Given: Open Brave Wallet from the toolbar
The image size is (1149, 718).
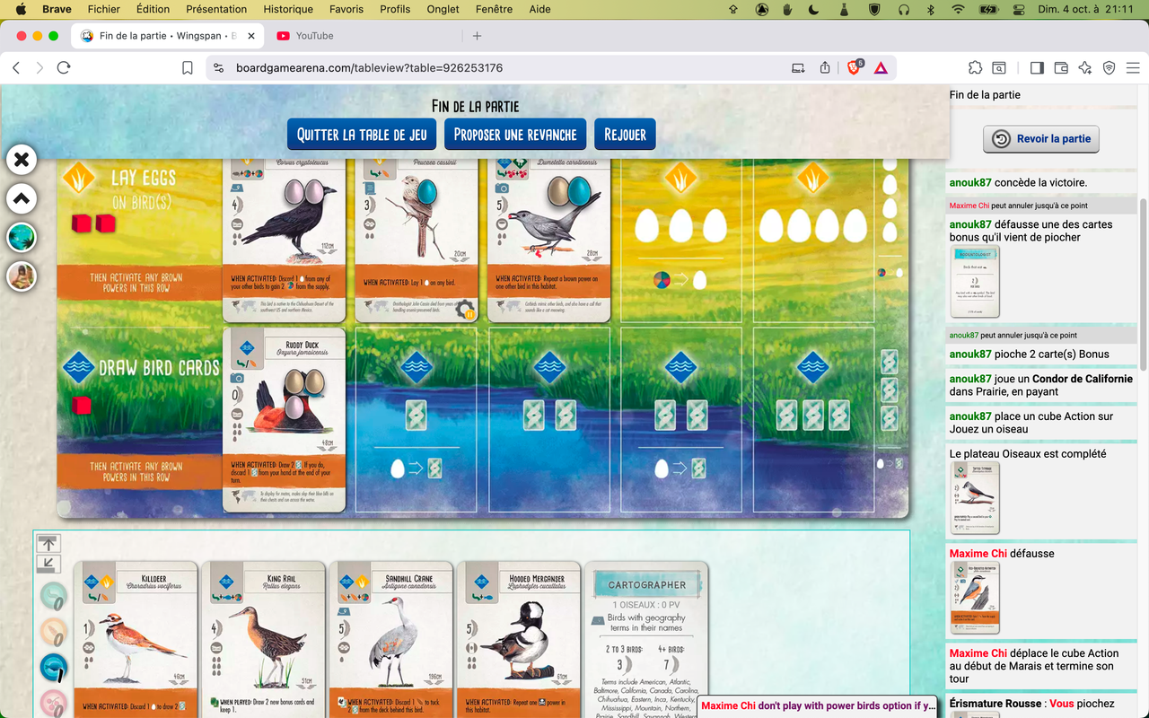Looking at the screenshot, I should [x=1061, y=67].
